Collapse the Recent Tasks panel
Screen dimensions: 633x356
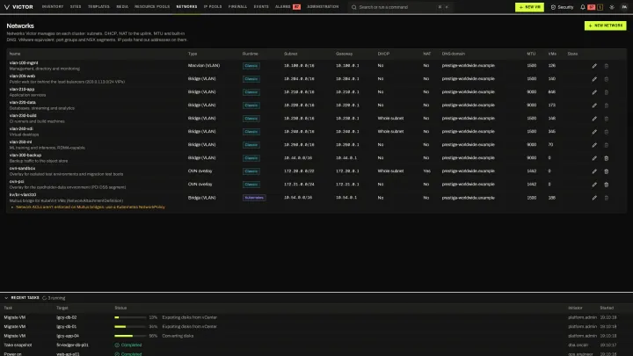point(6,298)
